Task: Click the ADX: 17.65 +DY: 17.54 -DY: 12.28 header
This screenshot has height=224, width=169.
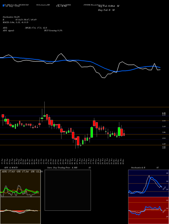Action: (x=22, y=172)
